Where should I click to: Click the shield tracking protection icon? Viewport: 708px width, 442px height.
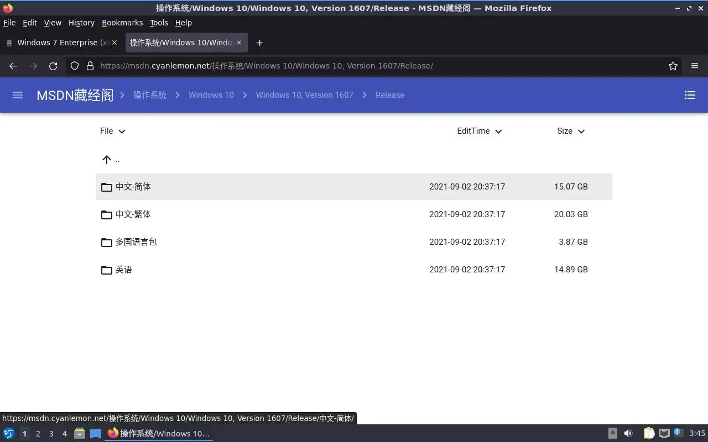pos(75,66)
